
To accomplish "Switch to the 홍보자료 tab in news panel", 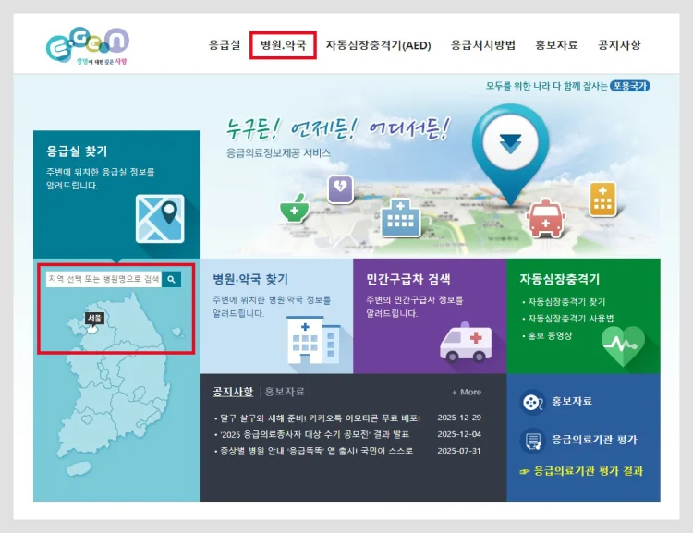I will [285, 392].
